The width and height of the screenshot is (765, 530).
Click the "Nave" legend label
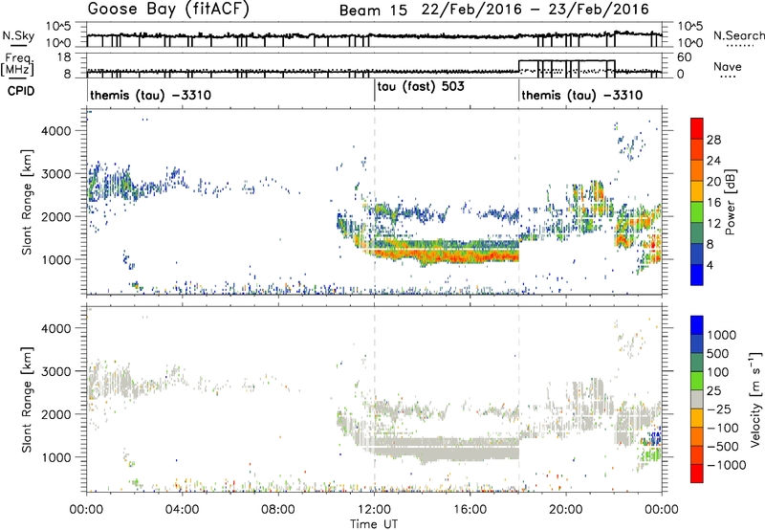tap(728, 66)
